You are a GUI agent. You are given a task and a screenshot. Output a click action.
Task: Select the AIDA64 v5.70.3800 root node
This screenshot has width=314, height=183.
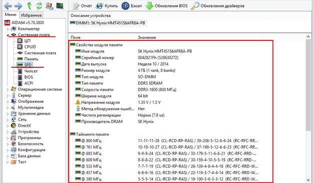pos(24,22)
